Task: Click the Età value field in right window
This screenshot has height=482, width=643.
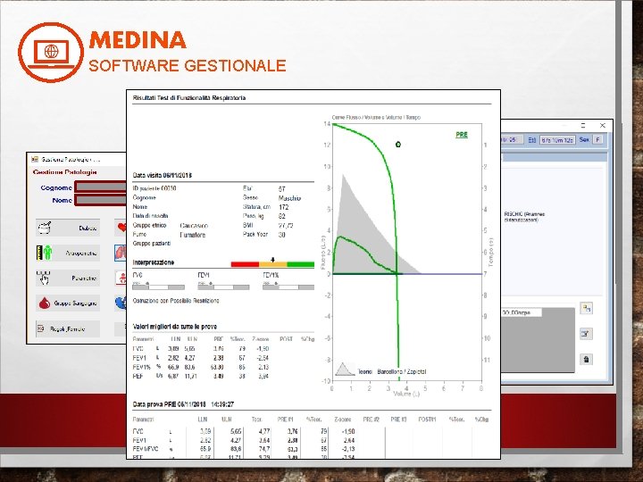Action: click(x=557, y=140)
